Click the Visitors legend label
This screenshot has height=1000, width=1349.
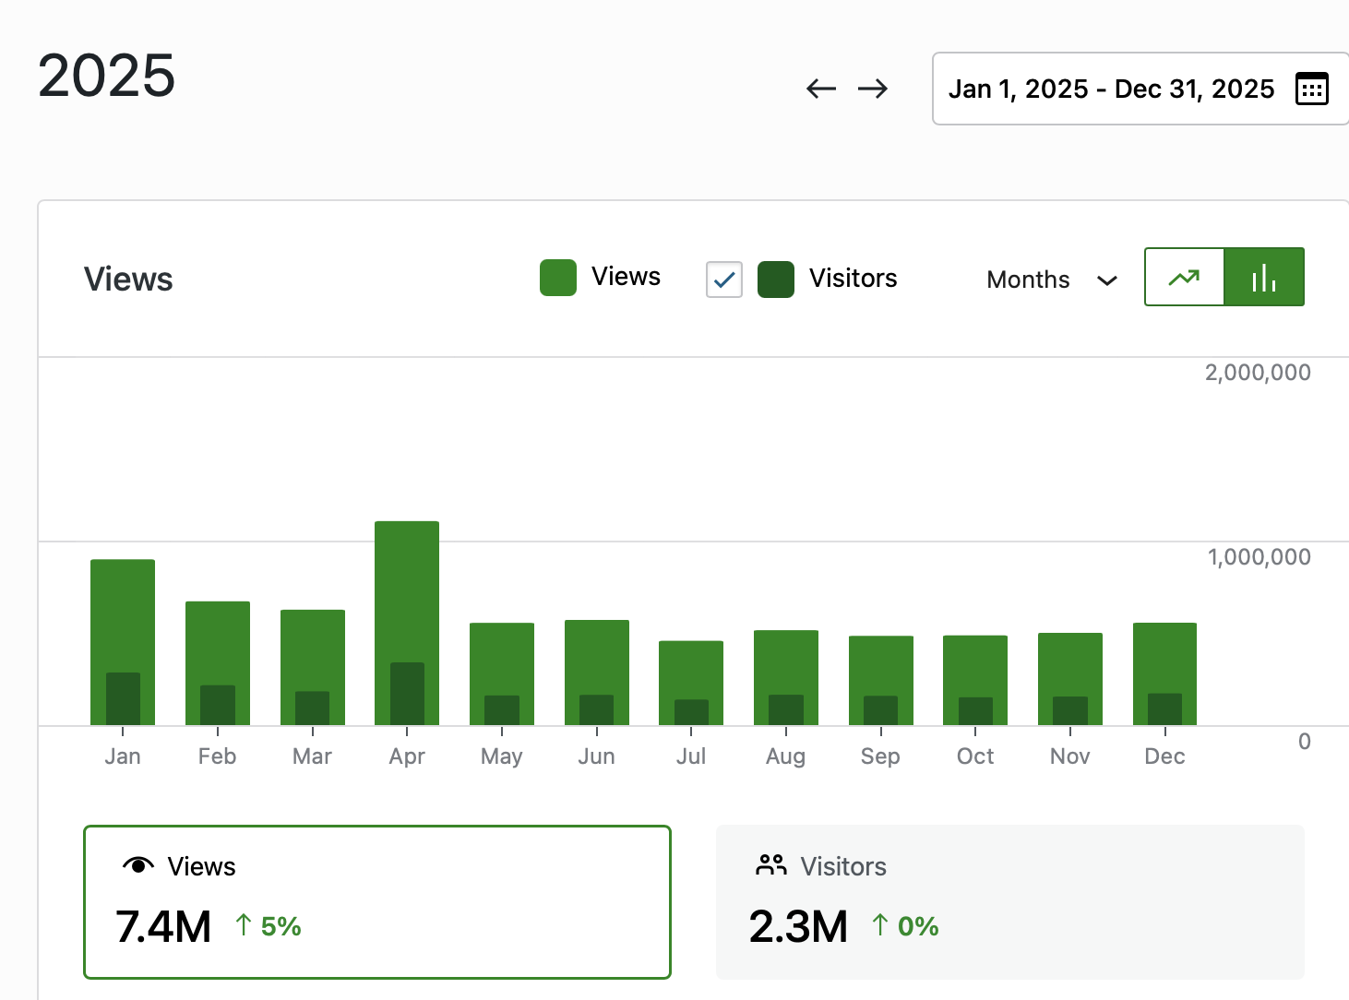[x=853, y=279]
